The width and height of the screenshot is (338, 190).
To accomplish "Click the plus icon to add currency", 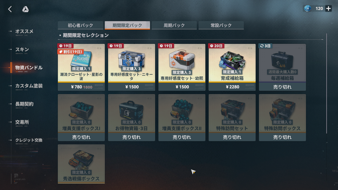I will (x=328, y=8).
